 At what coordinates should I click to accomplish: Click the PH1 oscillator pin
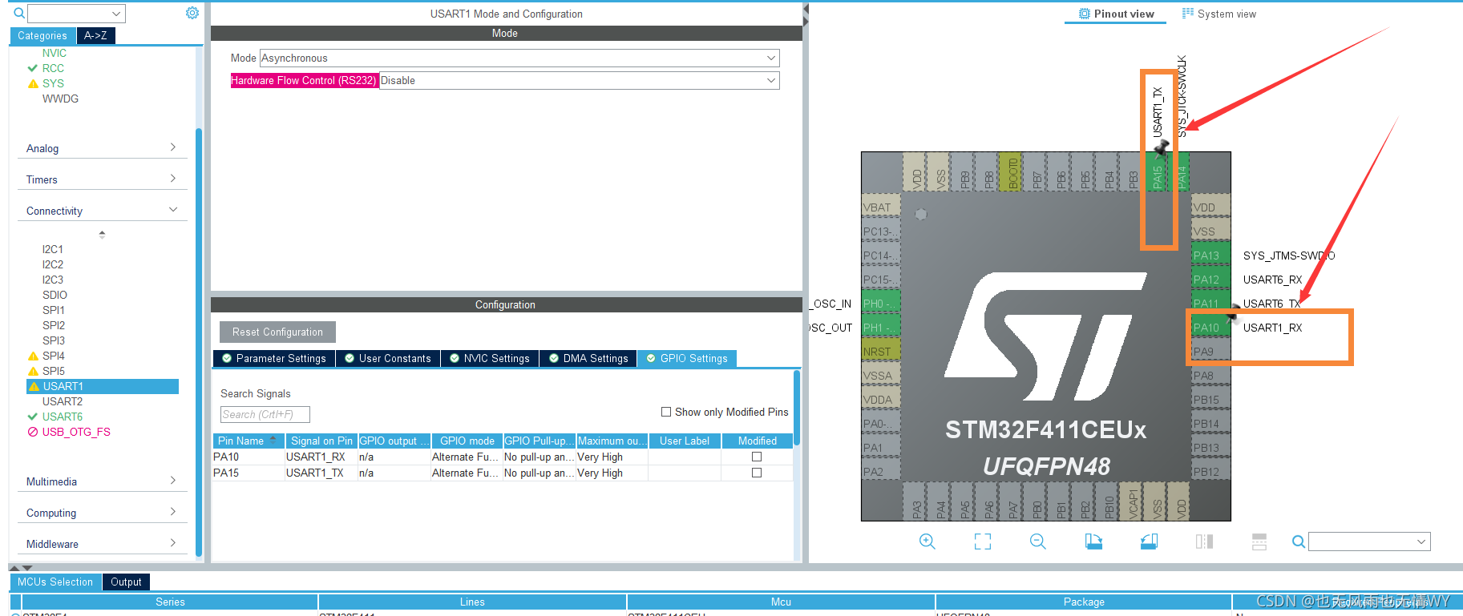point(880,328)
